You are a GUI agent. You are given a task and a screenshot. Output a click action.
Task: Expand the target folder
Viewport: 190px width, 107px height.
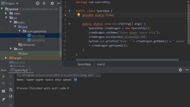tap(6, 58)
